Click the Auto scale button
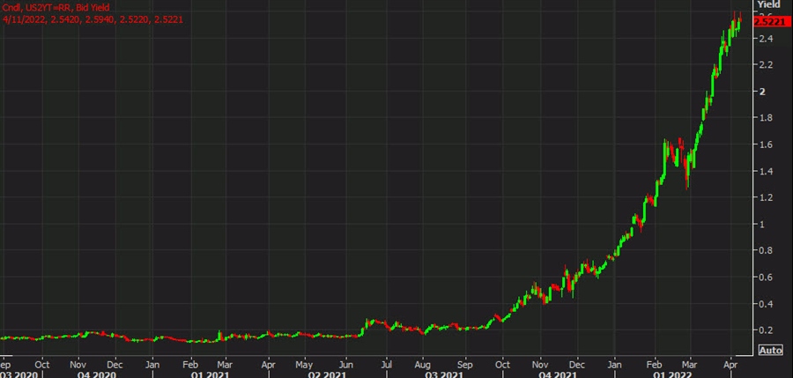 click(x=769, y=351)
